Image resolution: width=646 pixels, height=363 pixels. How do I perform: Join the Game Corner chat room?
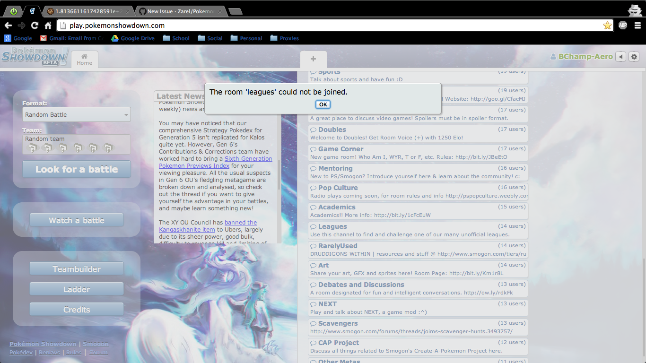pos(418,153)
